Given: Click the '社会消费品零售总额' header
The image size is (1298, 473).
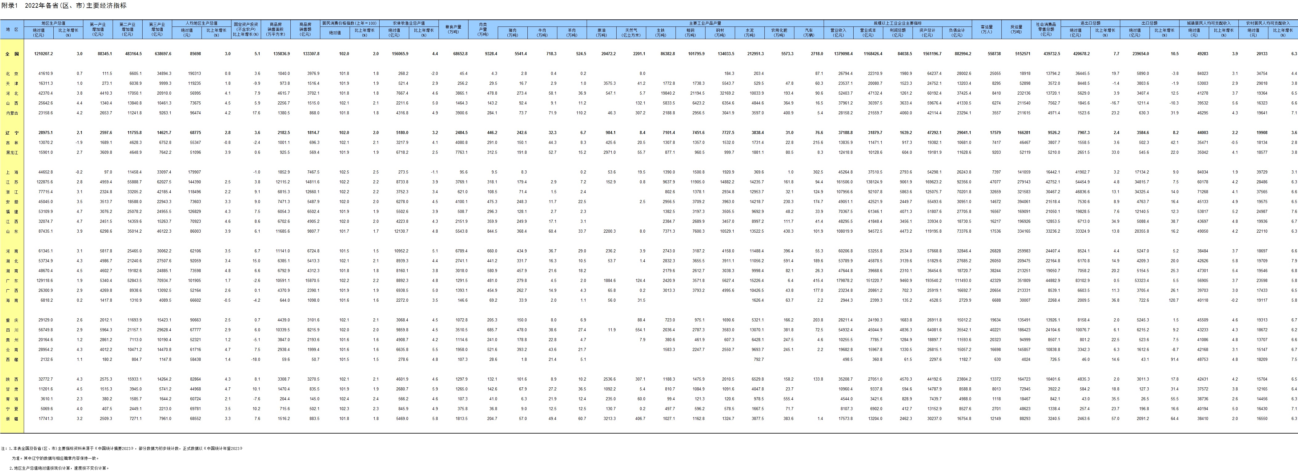Looking at the screenshot, I should coord(1046,30).
